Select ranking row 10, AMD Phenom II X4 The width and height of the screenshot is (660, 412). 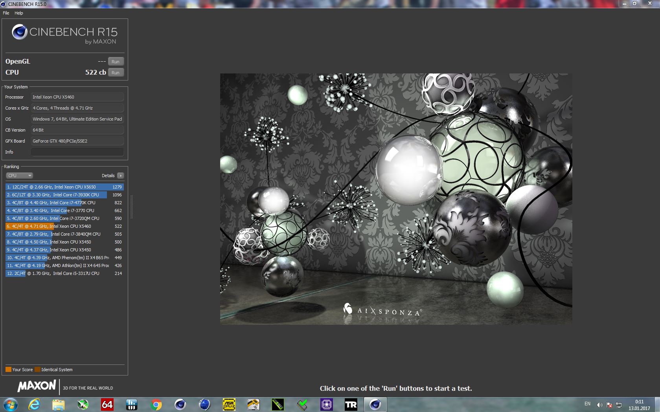click(x=64, y=258)
